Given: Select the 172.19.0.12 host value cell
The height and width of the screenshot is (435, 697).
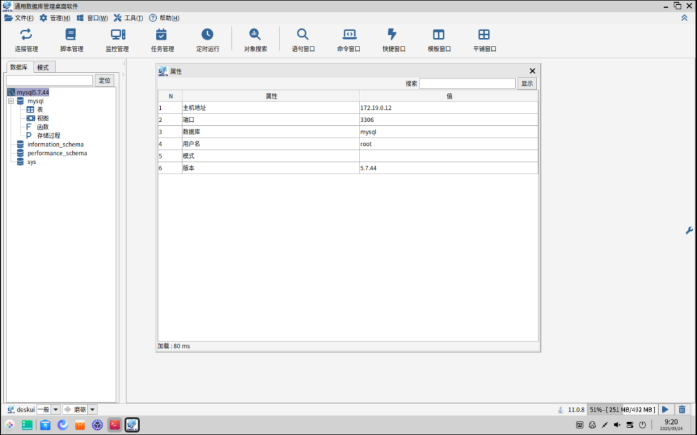Looking at the screenshot, I should tap(449, 108).
